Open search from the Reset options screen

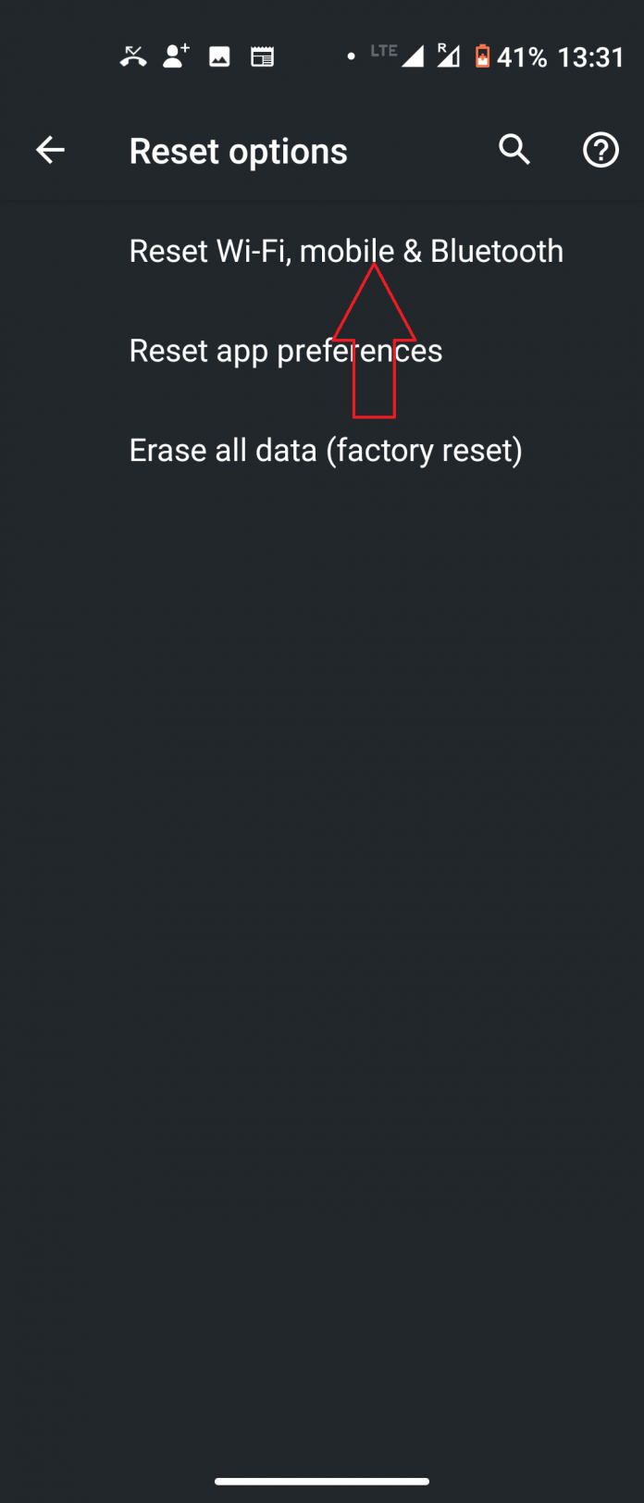click(x=514, y=150)
